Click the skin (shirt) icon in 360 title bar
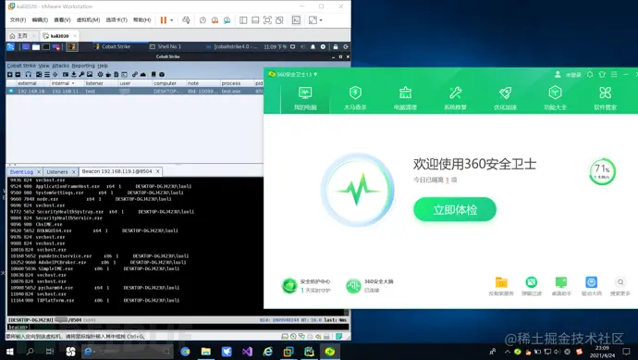This screenshot has width=638, height=360. coord(602,74)
